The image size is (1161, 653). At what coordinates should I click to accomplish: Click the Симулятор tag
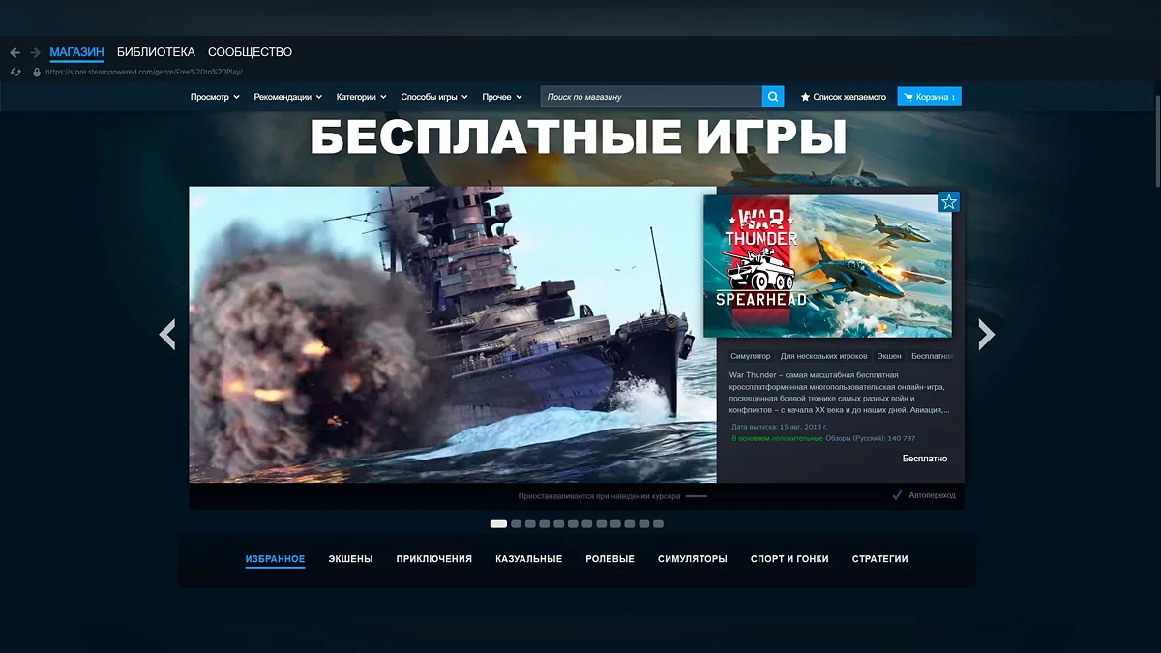[751, 356]
